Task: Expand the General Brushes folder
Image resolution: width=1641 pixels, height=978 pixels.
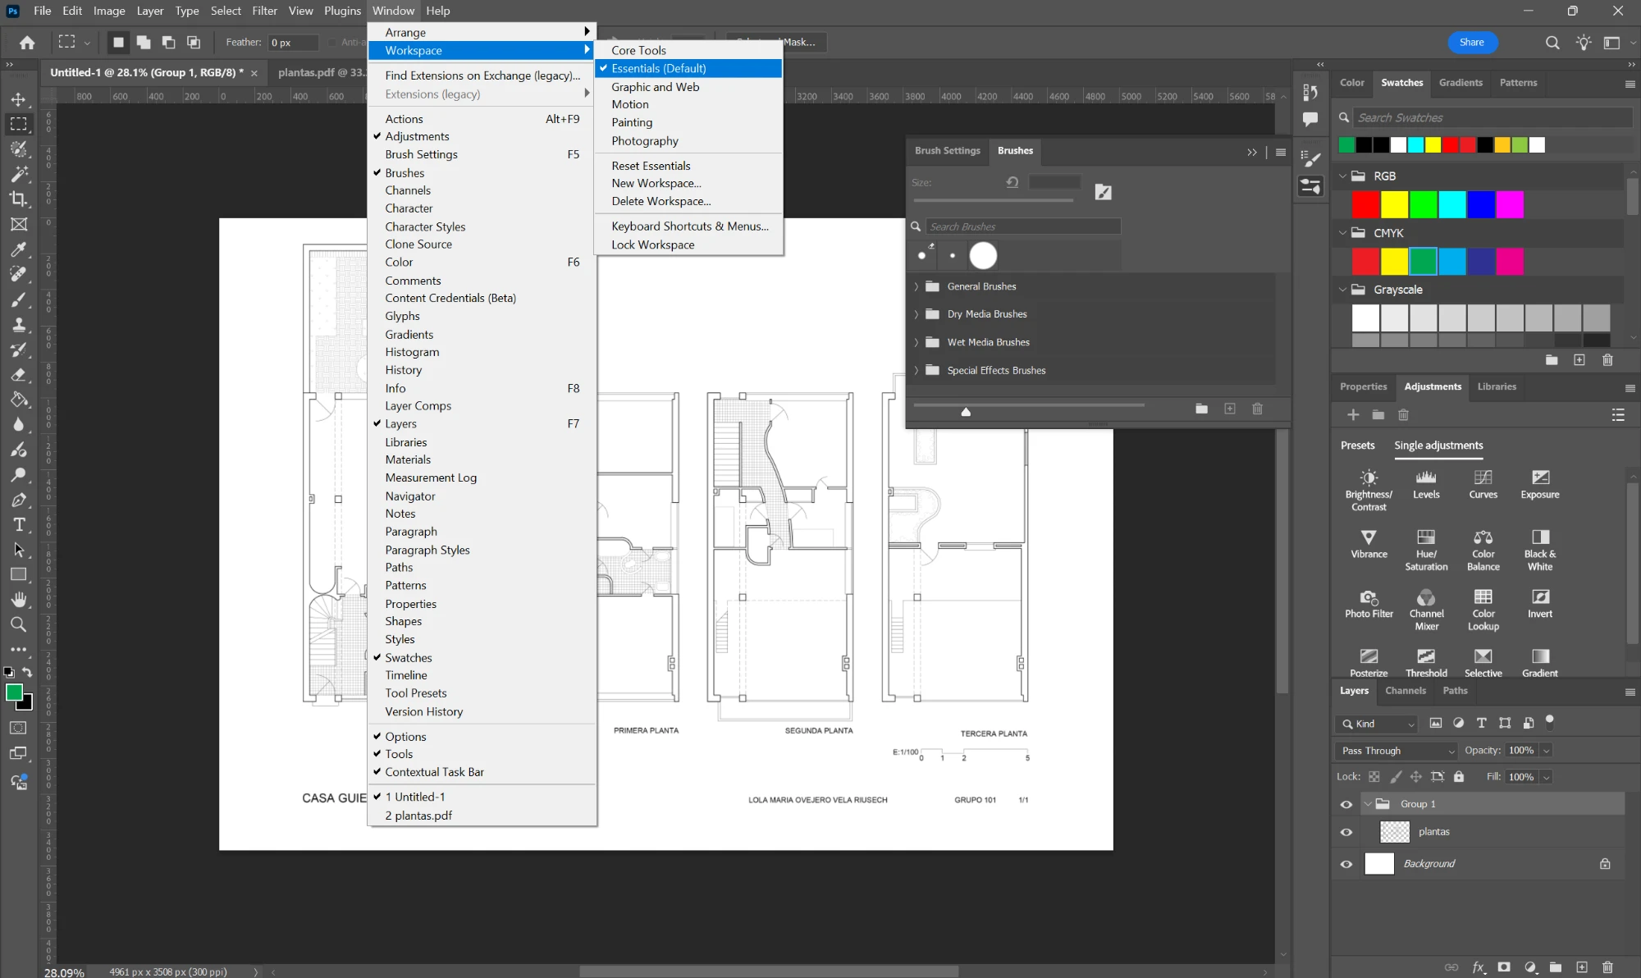Action: pos(916,286)
